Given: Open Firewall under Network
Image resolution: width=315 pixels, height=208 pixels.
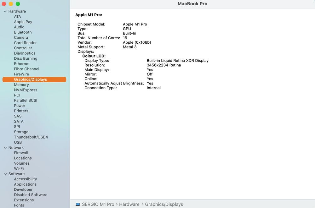Looking at the screenshot, I should (x=21, y=153).
